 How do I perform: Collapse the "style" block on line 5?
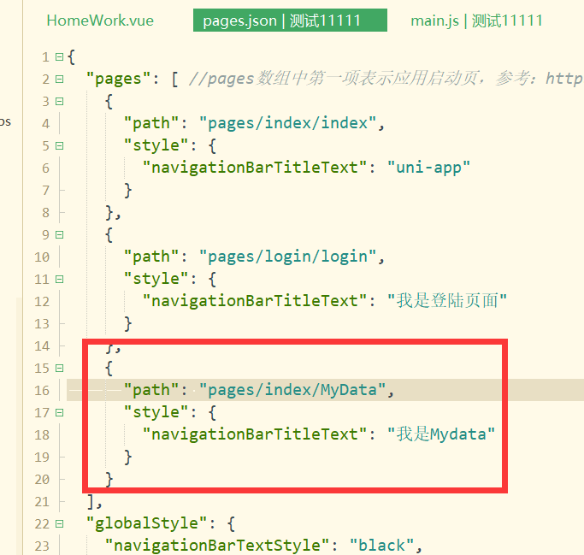[59, 145]
